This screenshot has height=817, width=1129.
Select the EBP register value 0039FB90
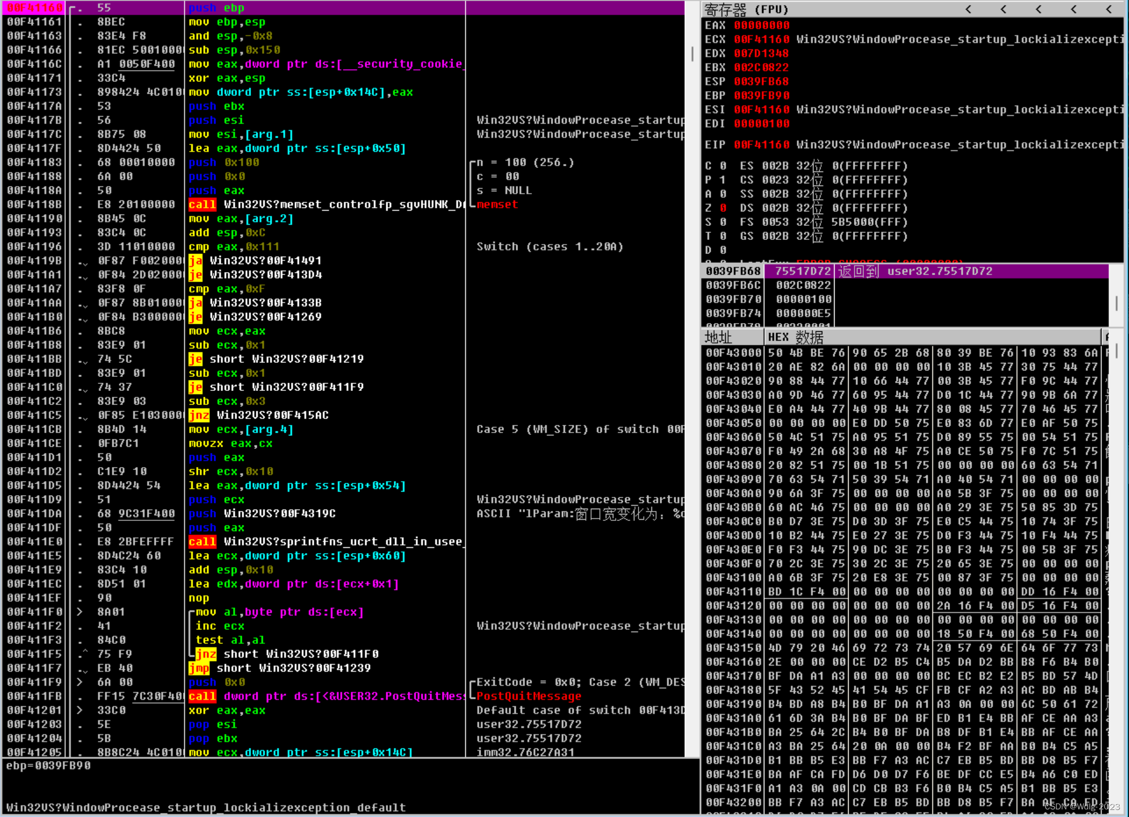[762, 96]
